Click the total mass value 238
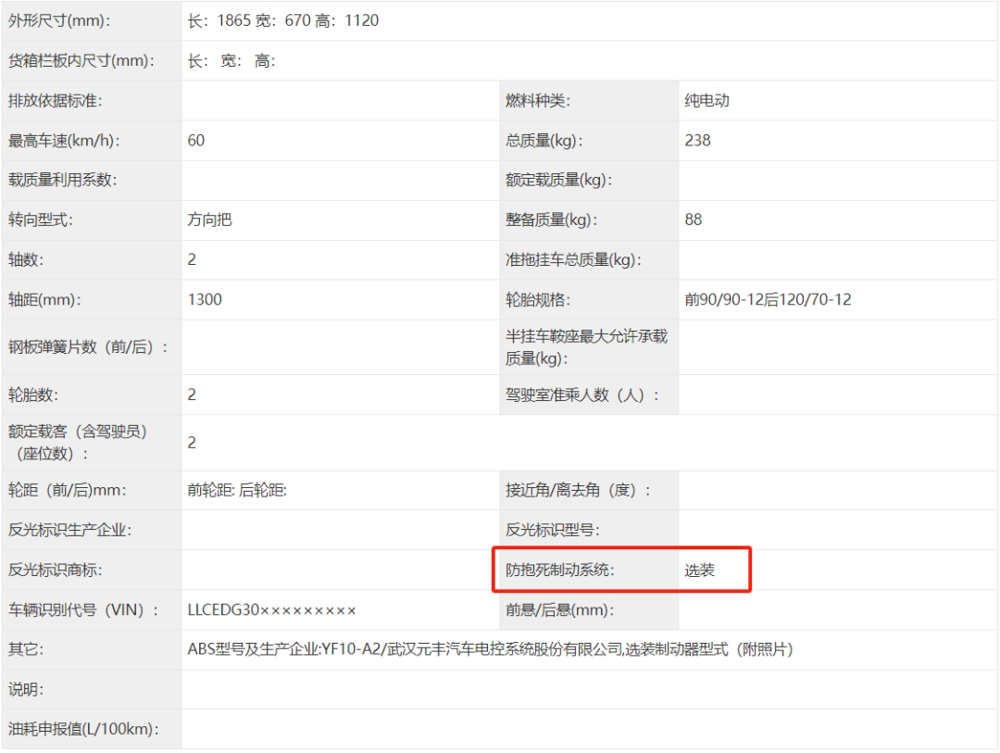 (698, 140)
